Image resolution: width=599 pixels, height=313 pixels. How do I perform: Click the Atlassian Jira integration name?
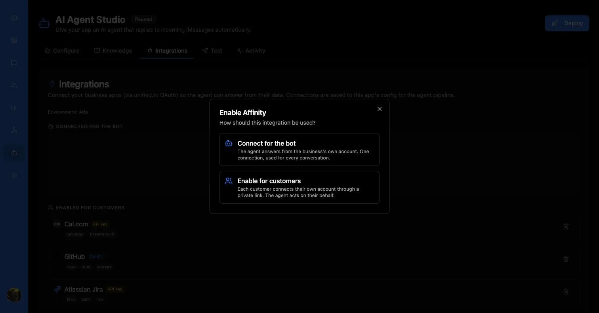[x=84, y=289]
